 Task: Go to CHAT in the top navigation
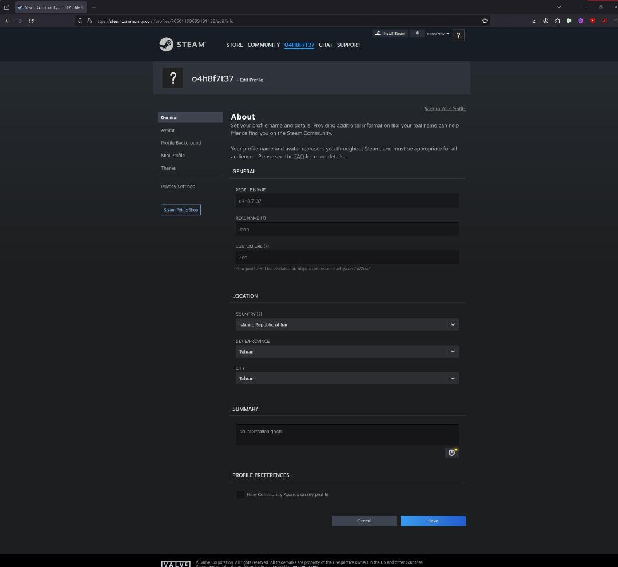click(x=326, y=45)
